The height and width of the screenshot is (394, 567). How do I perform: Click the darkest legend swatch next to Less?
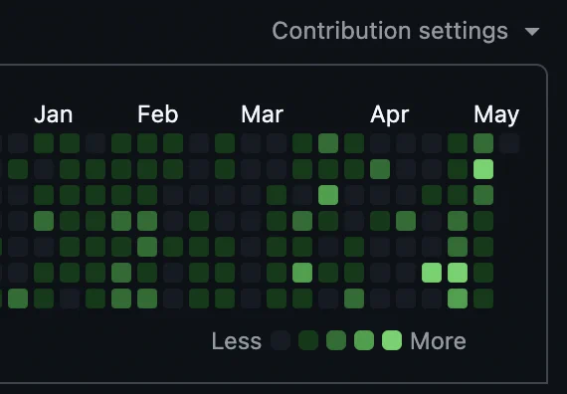281,340
